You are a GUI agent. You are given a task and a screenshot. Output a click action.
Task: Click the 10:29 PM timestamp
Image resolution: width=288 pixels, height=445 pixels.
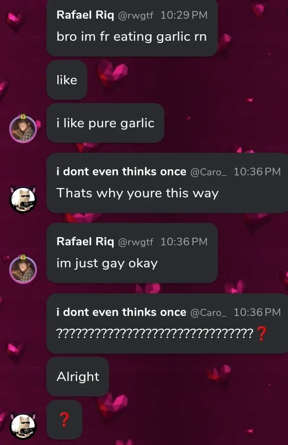coord(184,15)
